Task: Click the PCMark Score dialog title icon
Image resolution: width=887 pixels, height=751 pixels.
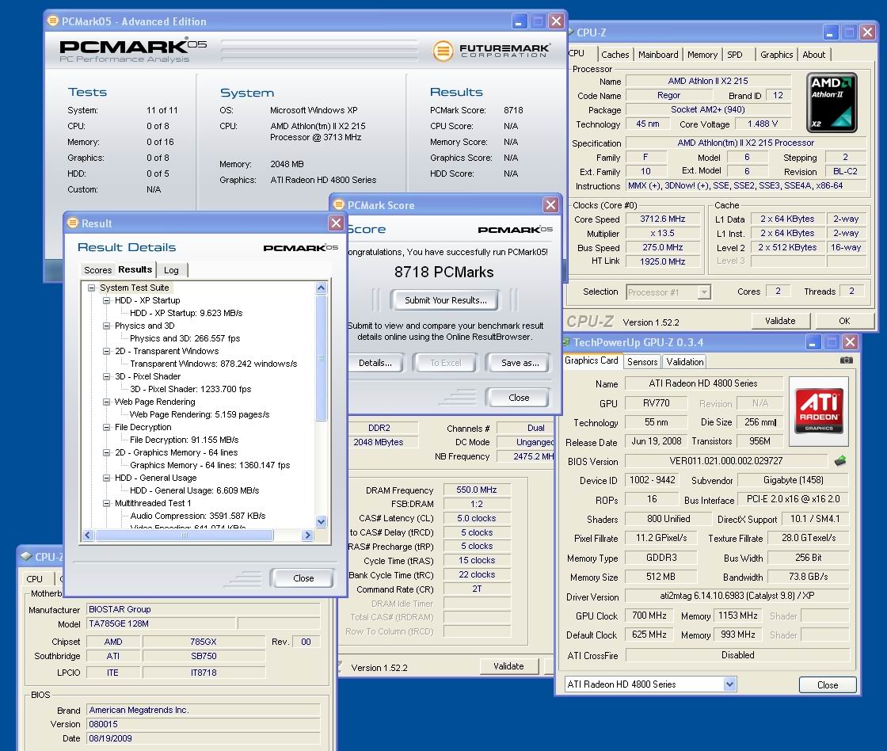Action: click(x=339, y=204)
